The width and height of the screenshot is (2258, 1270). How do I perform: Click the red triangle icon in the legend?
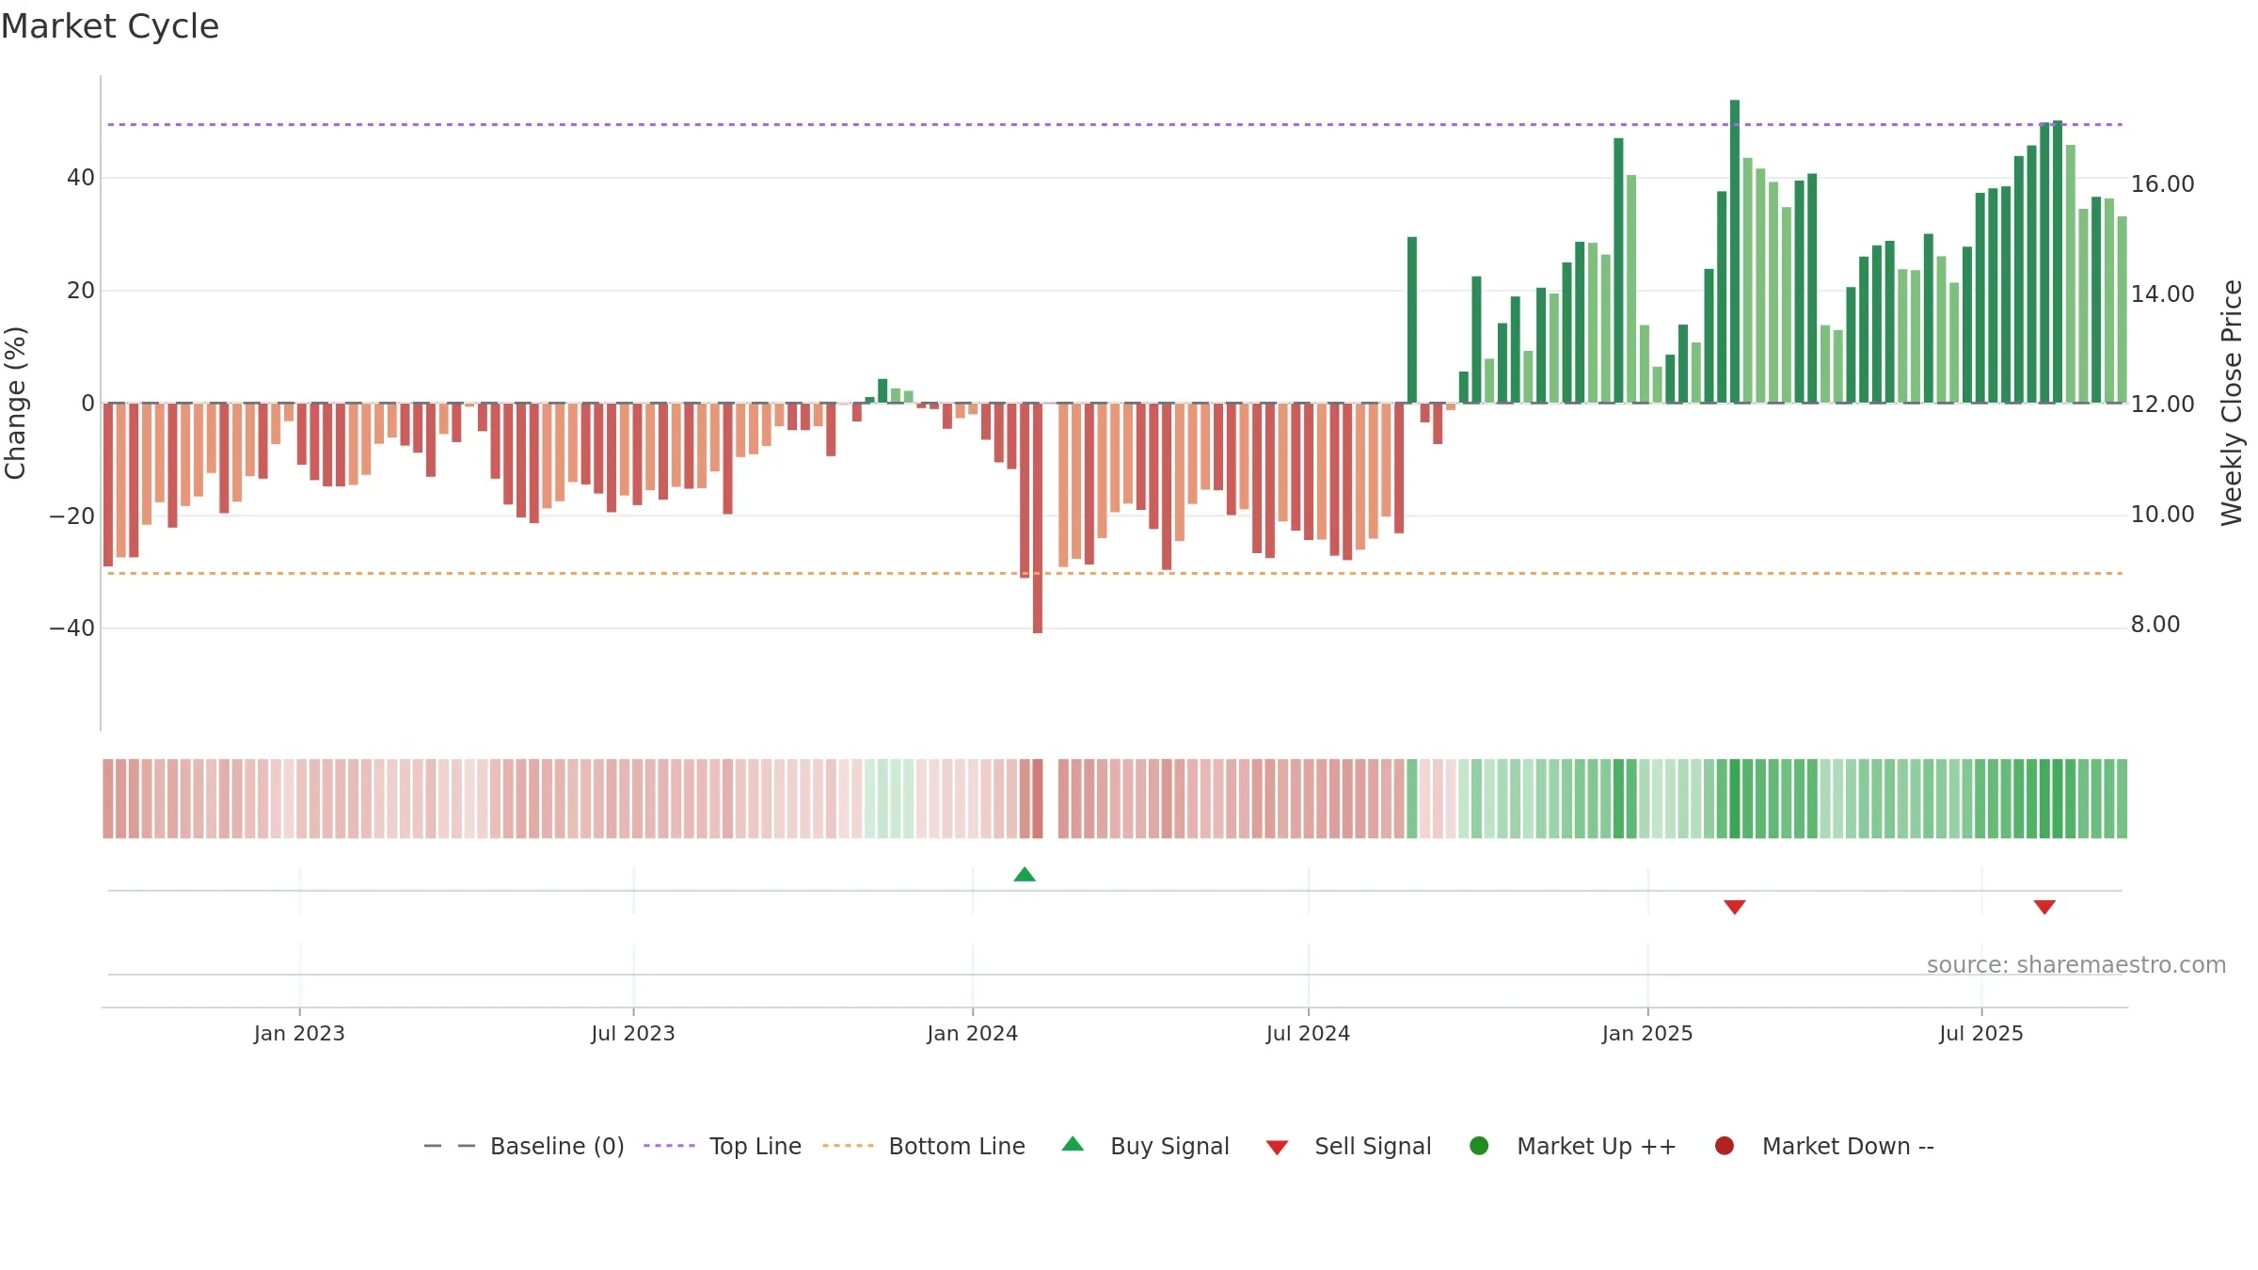click(1277, 1148)
